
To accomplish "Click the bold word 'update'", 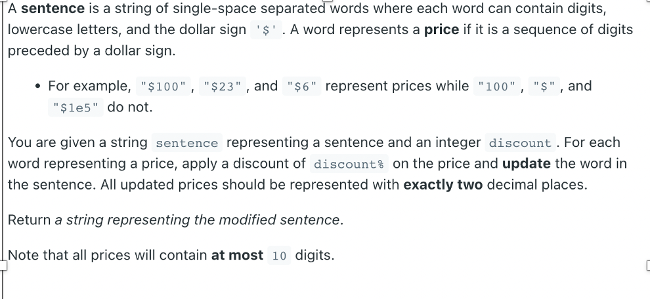I will coord(527,163).
